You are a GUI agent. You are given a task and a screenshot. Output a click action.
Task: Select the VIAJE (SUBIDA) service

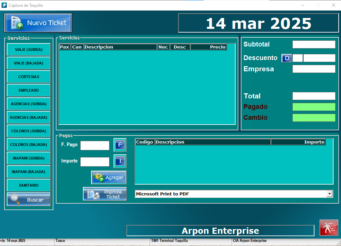tap(29, 50)
